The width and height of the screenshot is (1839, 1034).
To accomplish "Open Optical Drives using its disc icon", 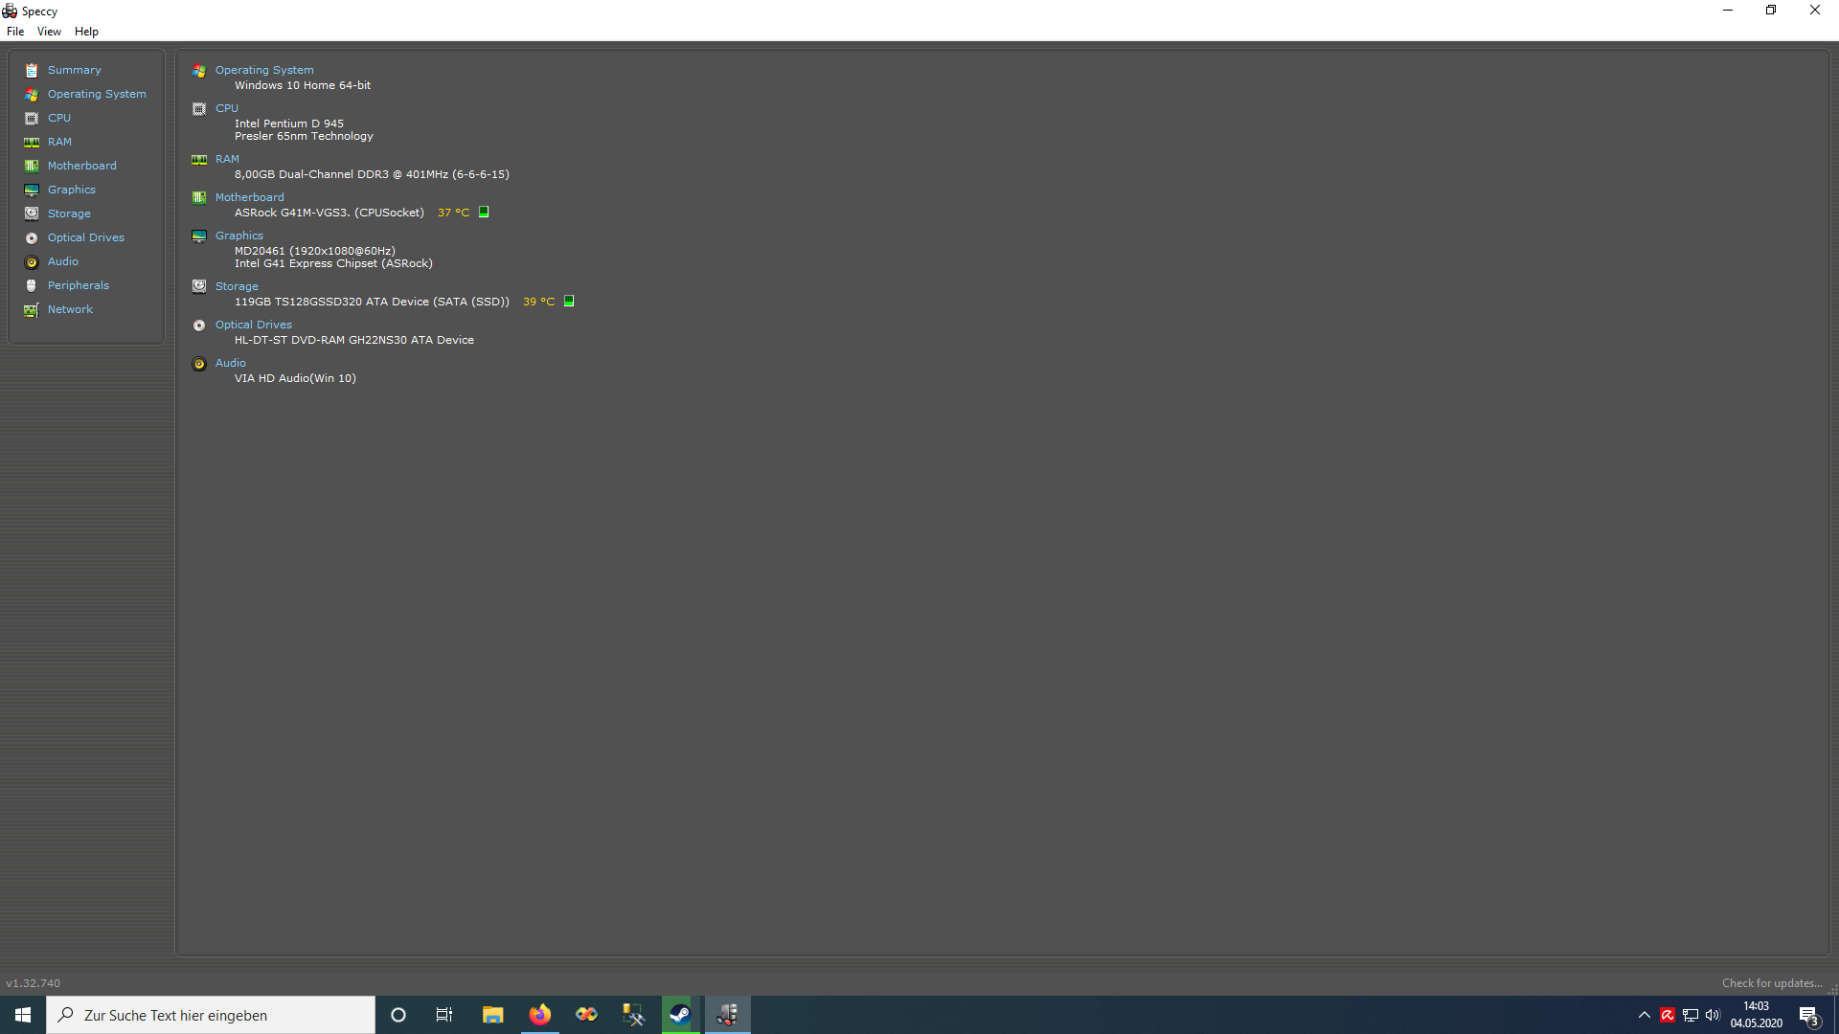I will tap(32, 237).
